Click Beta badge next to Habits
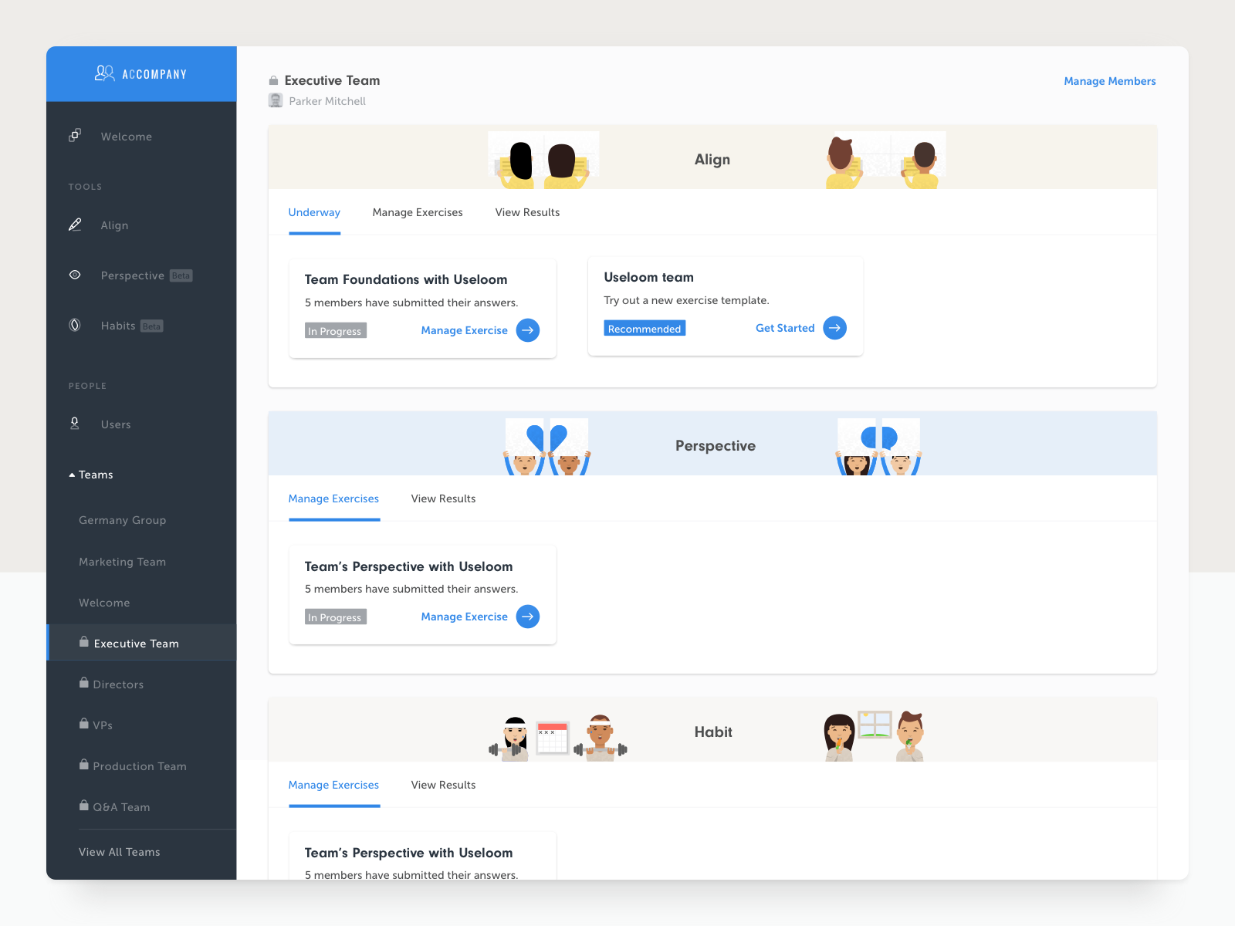 (x=152, y=326)
